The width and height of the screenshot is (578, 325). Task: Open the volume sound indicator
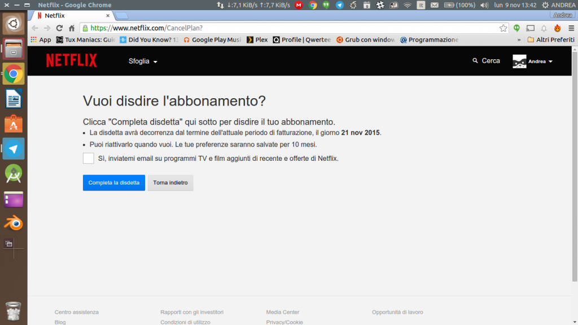[x=484, y=5]
